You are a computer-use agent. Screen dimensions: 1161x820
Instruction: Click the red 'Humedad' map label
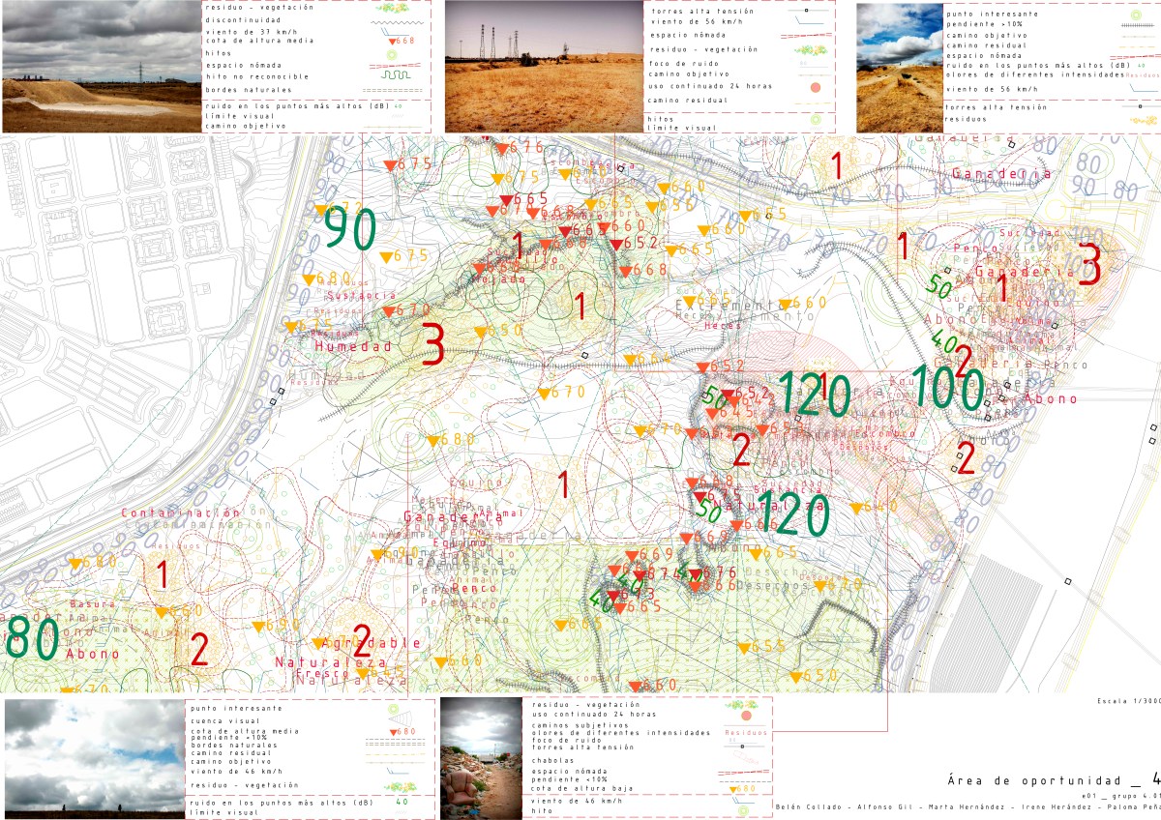(353, 346)
